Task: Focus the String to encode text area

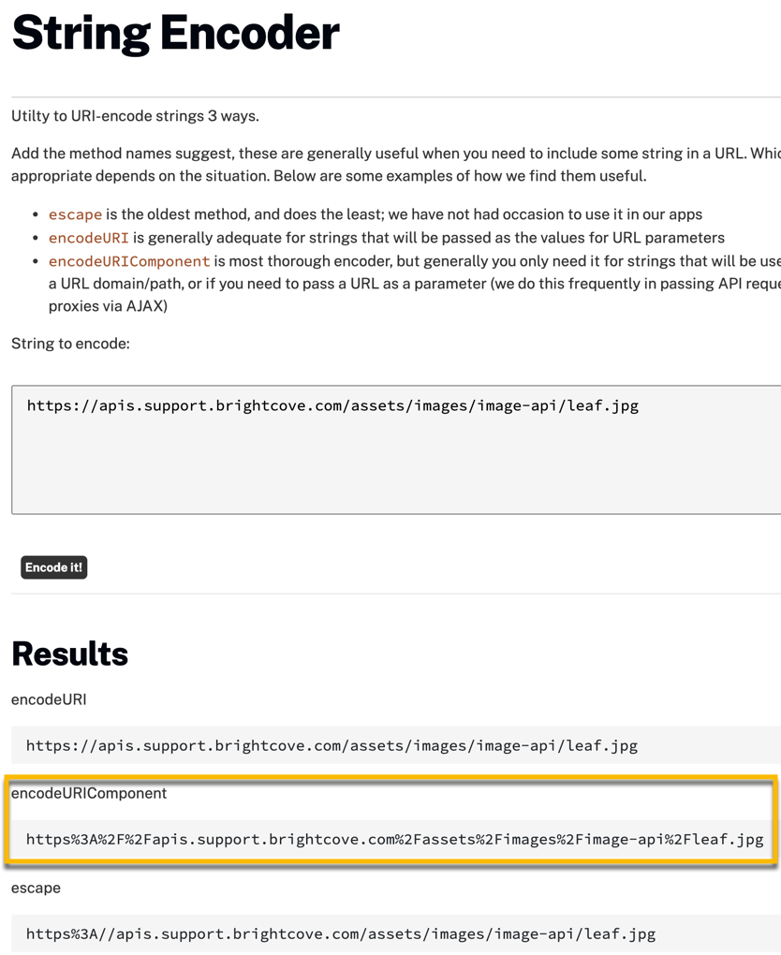Action: pyautogui.click(x=396, y=449)
